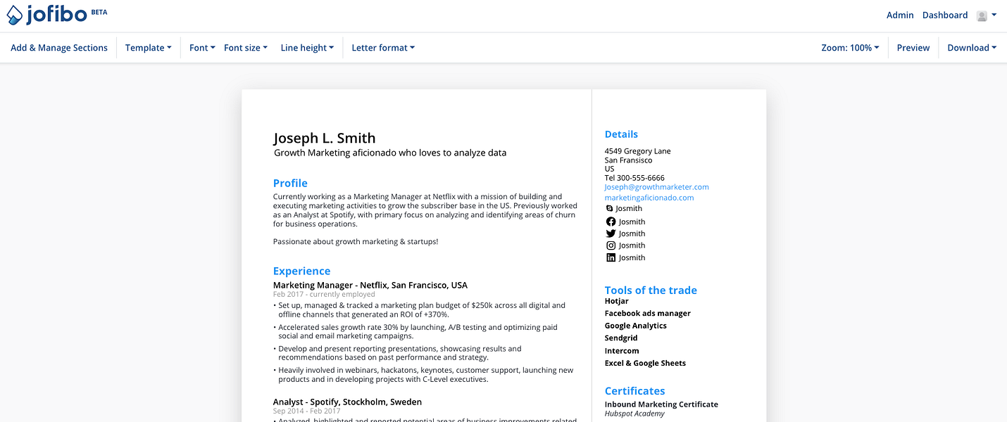1007x422 pixels.
Task: Click the Excel & Google Sheets entry
Action: click(645, 363)
